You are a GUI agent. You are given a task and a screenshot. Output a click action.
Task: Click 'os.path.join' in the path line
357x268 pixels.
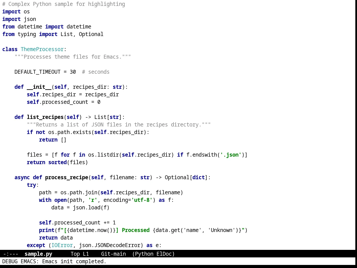click(79, 192)
